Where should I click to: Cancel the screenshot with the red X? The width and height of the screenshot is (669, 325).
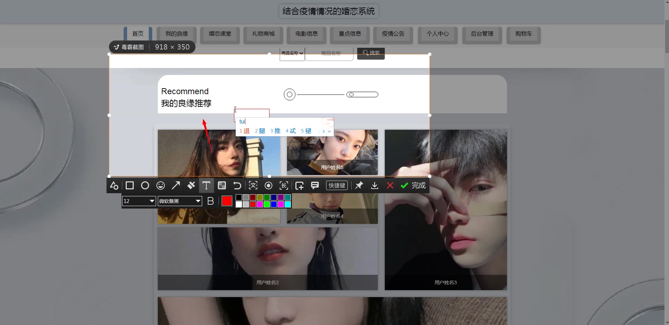pyautogui.click(x=390, y=186)
